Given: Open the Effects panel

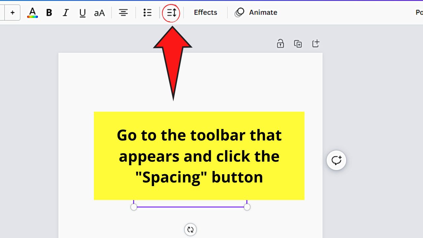Looking at the screenshot, I should coord(205,13).
